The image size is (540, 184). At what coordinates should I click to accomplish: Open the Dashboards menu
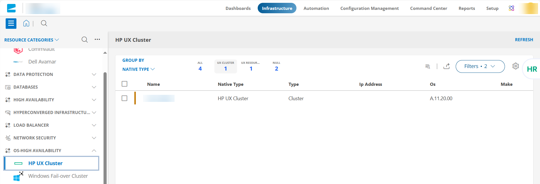[238, 8]
